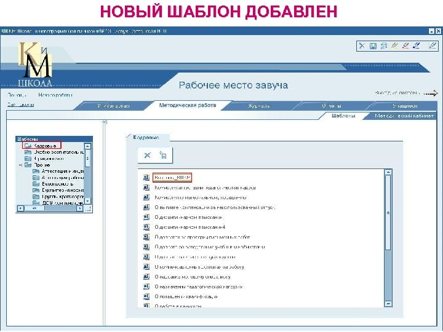Click the exit arrow icon near Выход из системы
The image size is (443, 332).
[431, 93]
